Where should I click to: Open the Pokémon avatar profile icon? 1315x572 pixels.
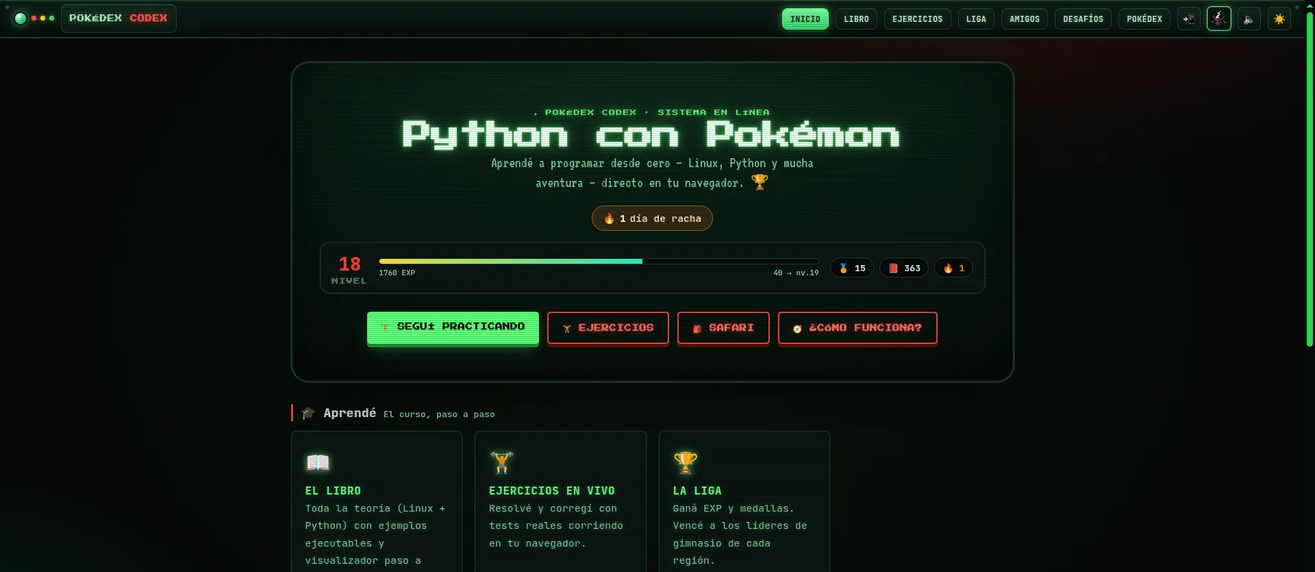[x=1219, y=18]
